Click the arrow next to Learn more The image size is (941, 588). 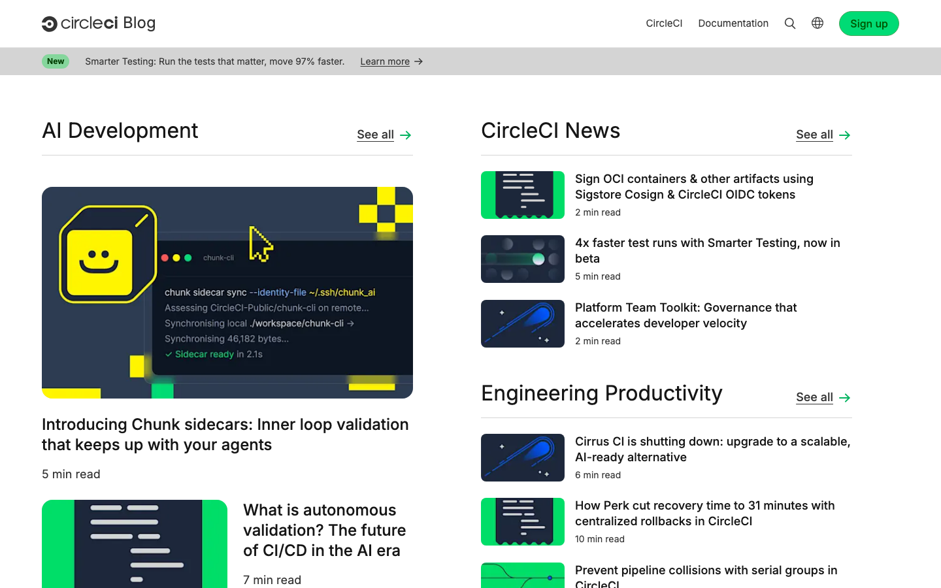coord(419,61)
